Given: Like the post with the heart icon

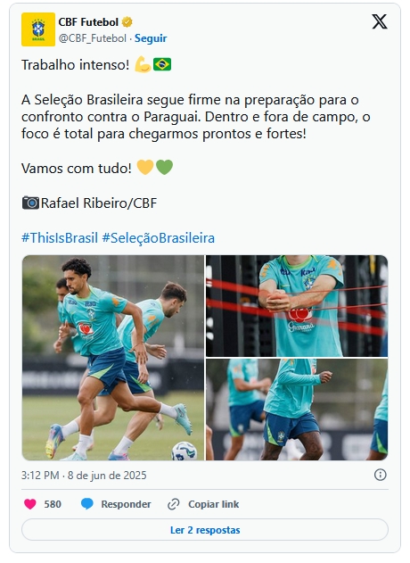Looking at the screenshot, I should click(30, 504).
